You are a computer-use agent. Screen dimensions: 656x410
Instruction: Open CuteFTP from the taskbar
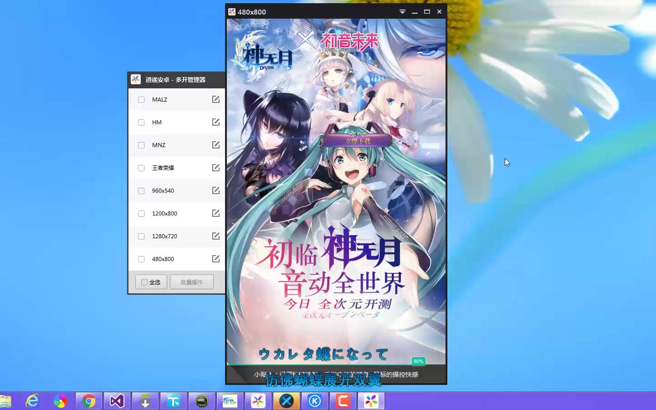(230, 401)
